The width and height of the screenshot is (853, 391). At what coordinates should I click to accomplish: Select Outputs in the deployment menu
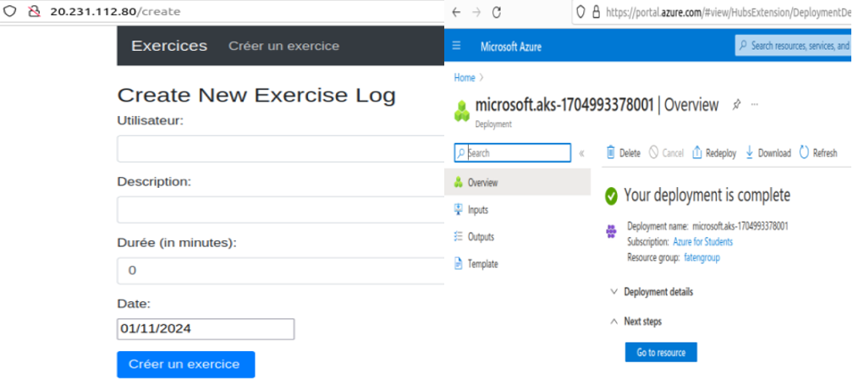[480, 237]
